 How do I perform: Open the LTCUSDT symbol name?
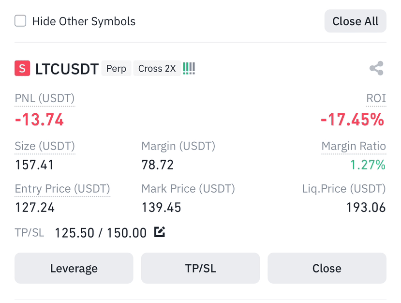[x=67, y=69]
